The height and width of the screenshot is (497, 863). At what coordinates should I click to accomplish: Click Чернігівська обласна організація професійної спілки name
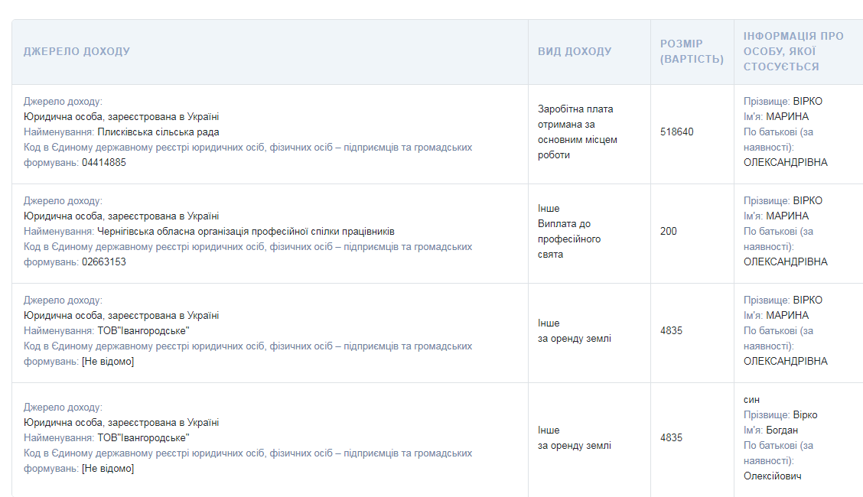246,231
